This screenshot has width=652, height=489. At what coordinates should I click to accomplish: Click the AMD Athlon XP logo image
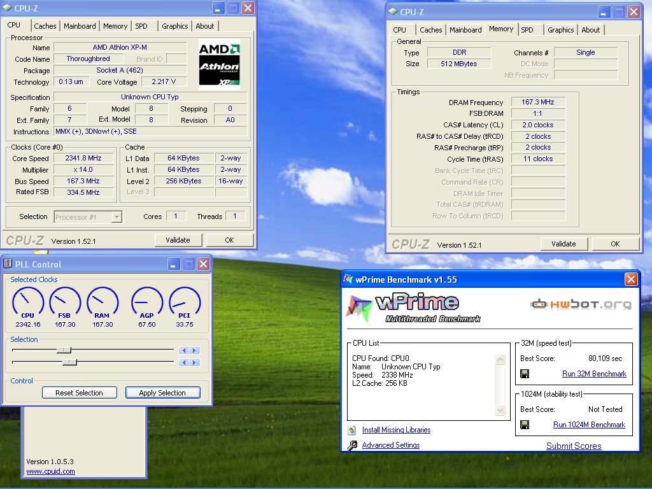[219, 64]
